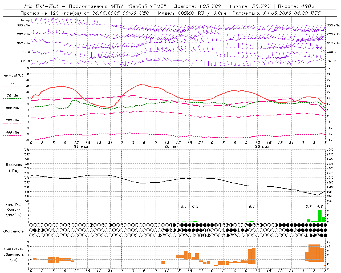This screenshot has height=273, width=341.
Task: Select the Тем-ра(°C) axis title
Action: click(x=13, y=75)
